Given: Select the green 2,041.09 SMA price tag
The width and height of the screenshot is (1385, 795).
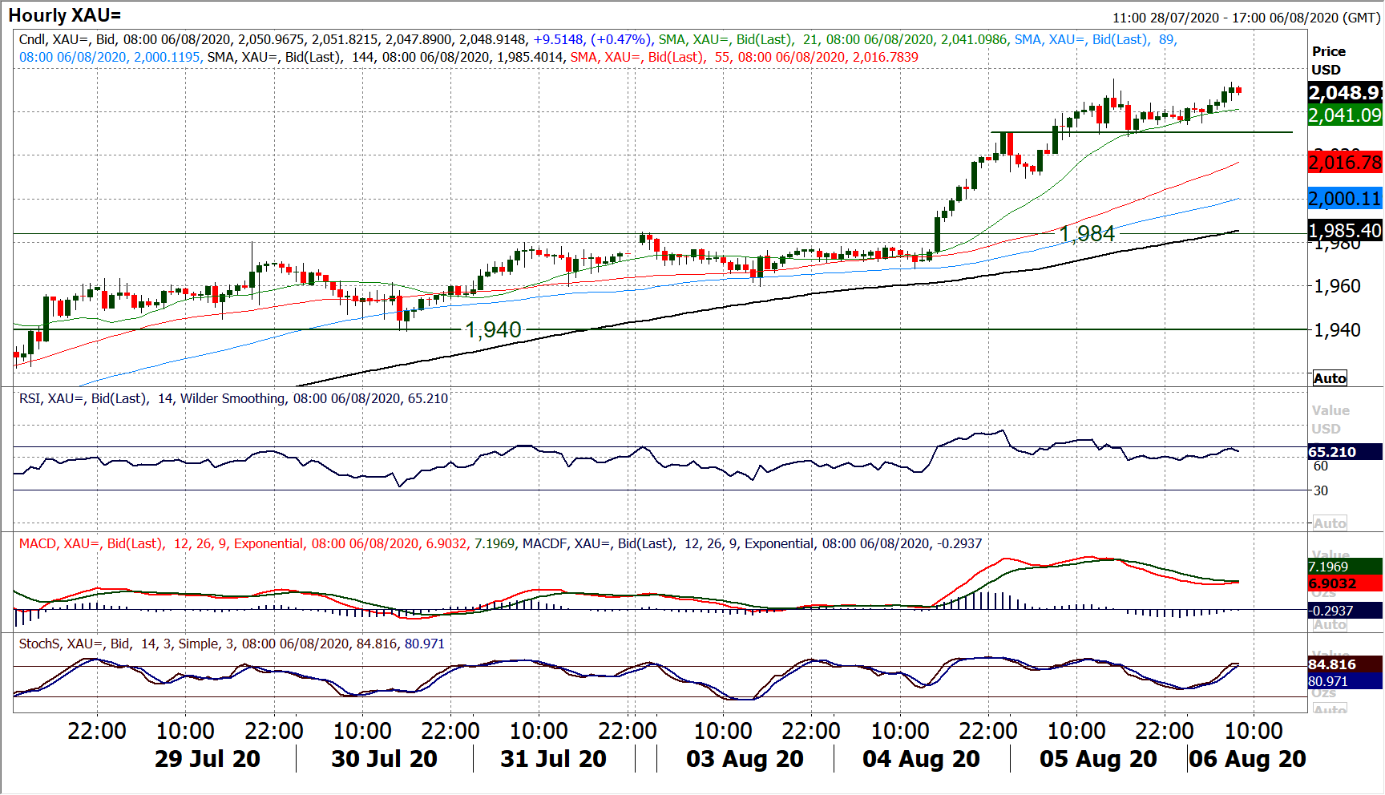Looking at the screenshot, I should (x=1345, y=115).
